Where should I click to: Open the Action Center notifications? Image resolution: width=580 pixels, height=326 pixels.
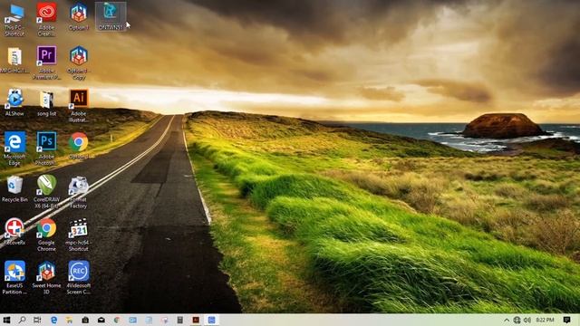(566, 320)
